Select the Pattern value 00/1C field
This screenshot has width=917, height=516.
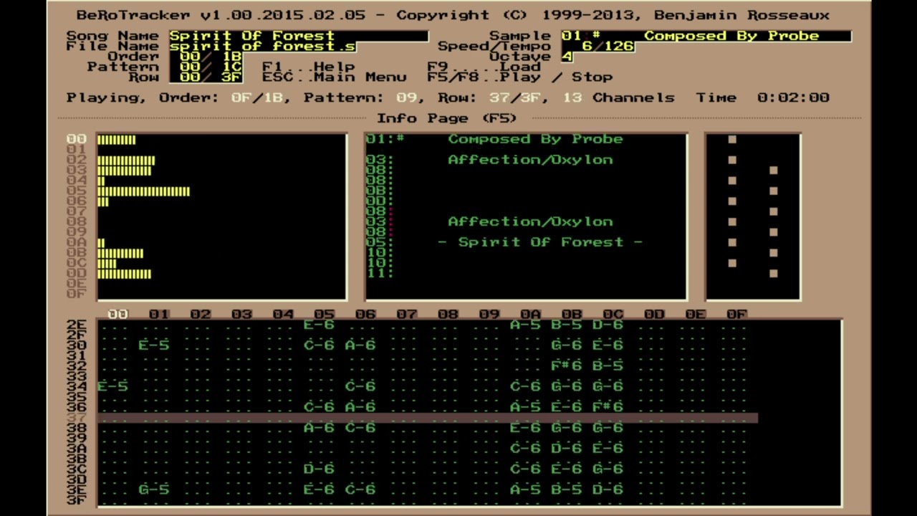(x=206, y=67)
